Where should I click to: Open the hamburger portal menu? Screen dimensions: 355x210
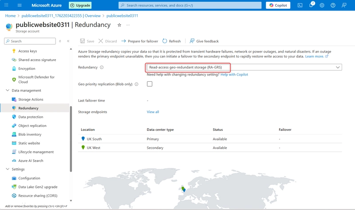click(20, 5)
